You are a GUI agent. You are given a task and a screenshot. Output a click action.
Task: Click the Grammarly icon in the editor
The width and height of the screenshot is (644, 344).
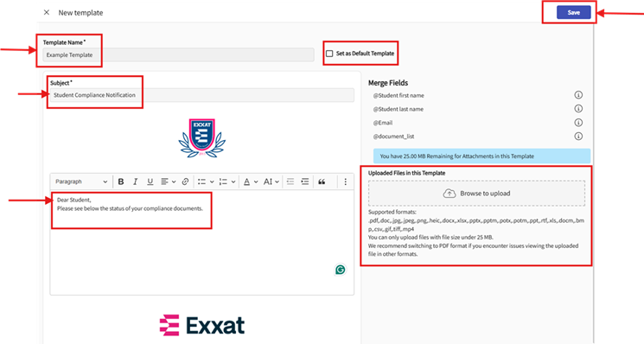pyautogui.click(x=340, y=270)
